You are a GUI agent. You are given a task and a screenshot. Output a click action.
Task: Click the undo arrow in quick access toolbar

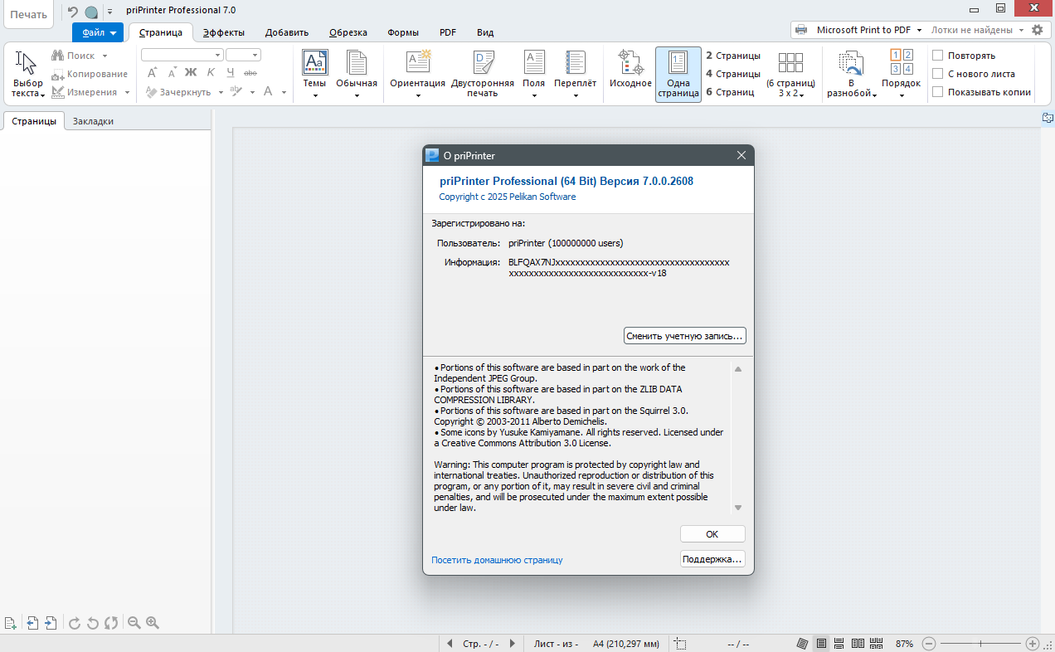tap(72, 12)
